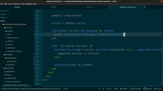Click the master branch icon

pos(121,89)
